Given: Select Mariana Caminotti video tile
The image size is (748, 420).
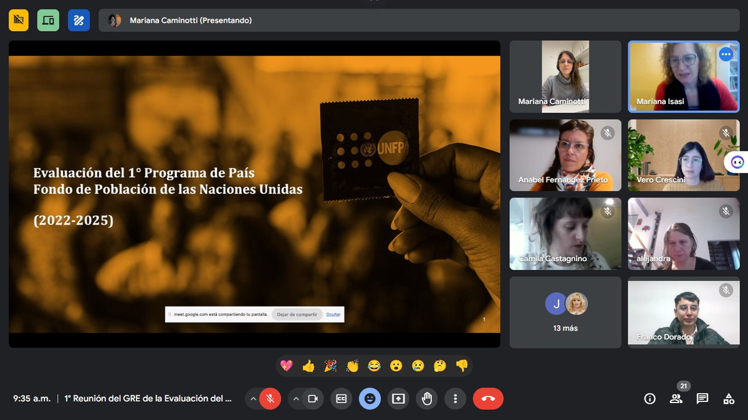Looking at the screenshot, I should coord(565,77).
